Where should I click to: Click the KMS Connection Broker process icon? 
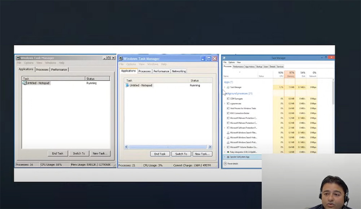[228, 113]
